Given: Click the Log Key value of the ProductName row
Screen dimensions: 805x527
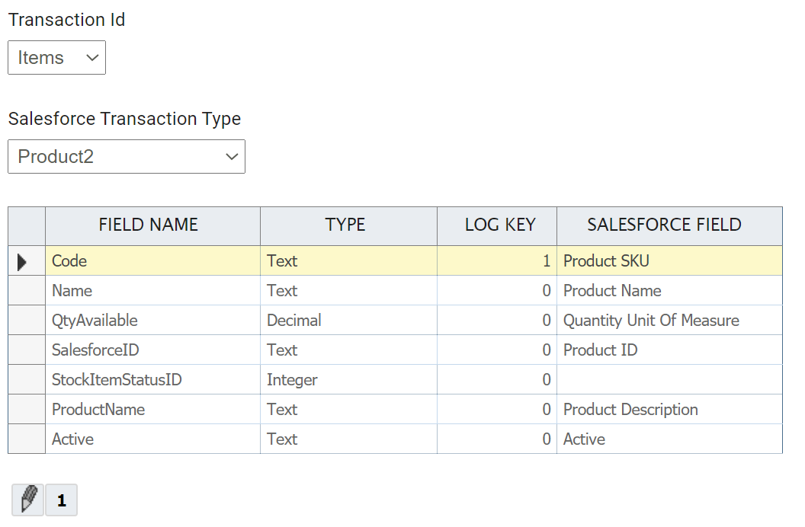Looking at the screenshot, I should (x=497, y=409).
